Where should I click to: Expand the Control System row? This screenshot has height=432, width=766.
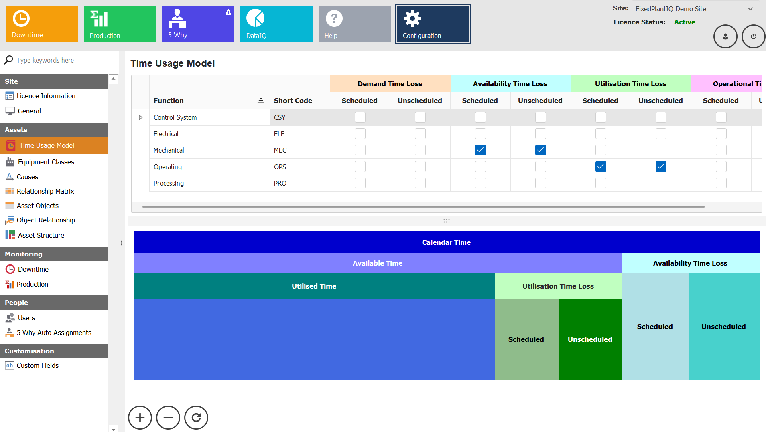coord(140,117)
